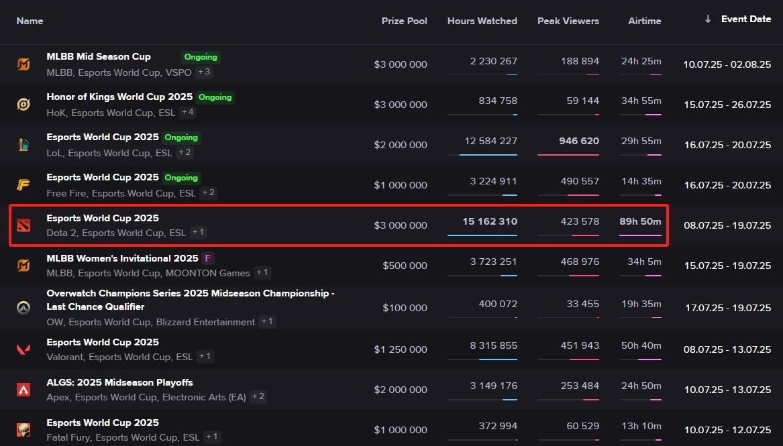Screen dimensions: 783x446
Task: Select the peak viewers value 490 557
Action: tap(580, 182)
